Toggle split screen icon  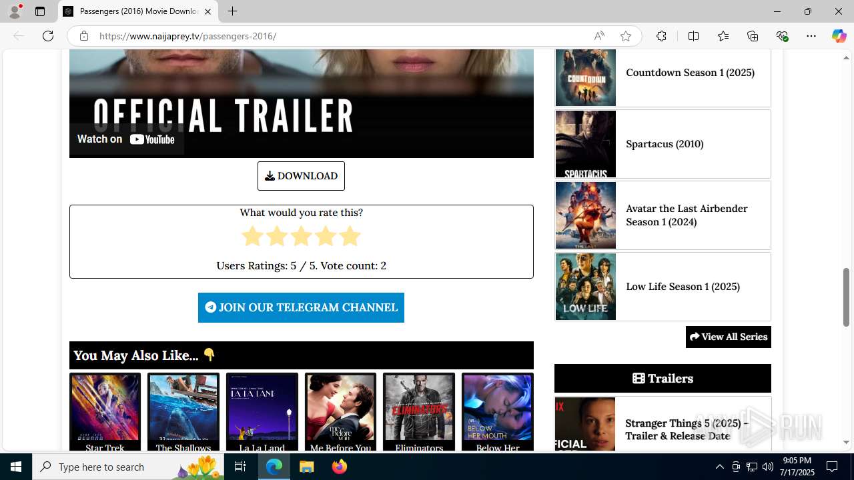[x=693, y=36]
